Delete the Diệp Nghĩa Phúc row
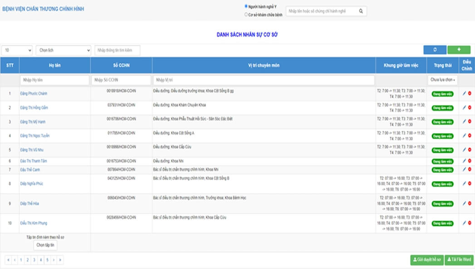Screen dimensions: 475x269 (x=470, y=184)
